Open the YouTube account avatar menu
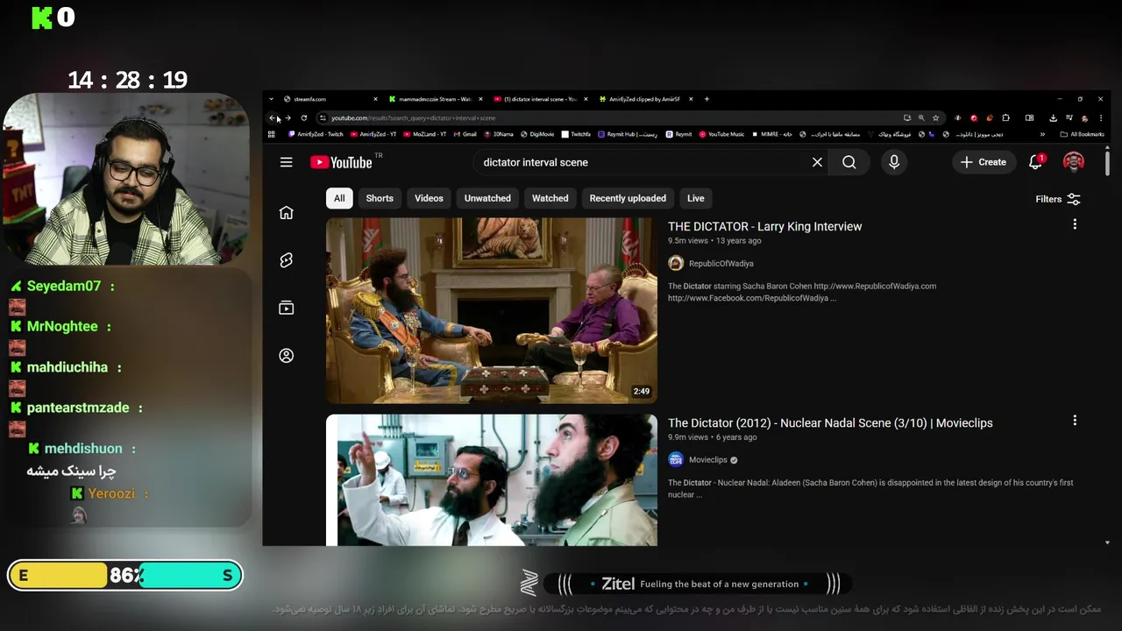The height and width of the screenshot is (631, 1122). coord(1074,162)
